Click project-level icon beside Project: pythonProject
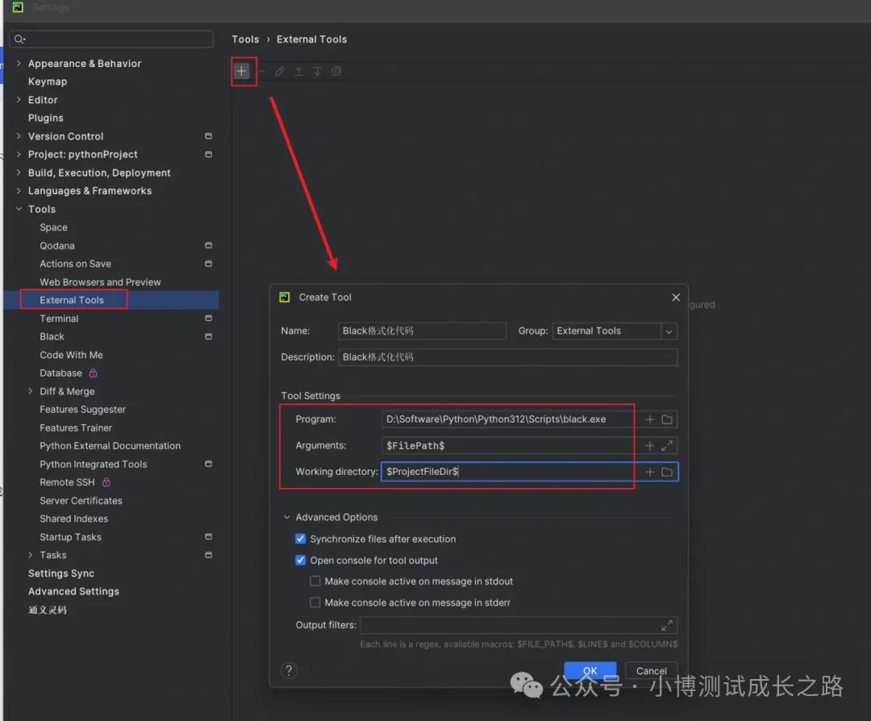Viewport: 871px width, 721px height. [208, 154]
